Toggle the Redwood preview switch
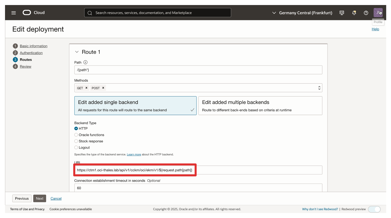 coord(374,209)
